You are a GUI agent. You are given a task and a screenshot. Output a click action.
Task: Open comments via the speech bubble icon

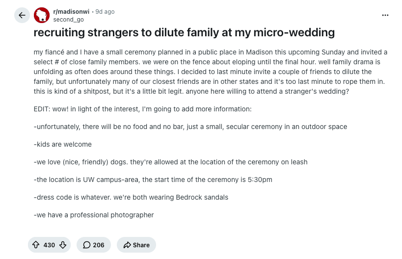87,245
